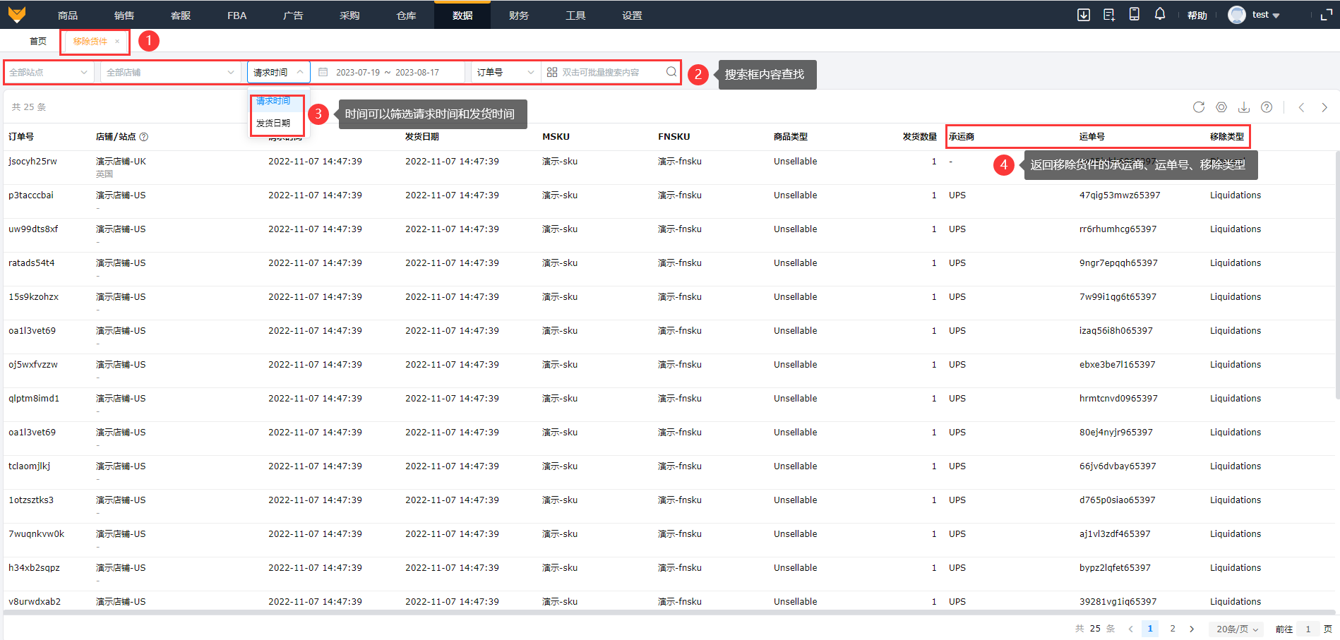The image size is (1340, 640).
Task: Open the table column settings hexagon icon
Action: point(1221,107)
